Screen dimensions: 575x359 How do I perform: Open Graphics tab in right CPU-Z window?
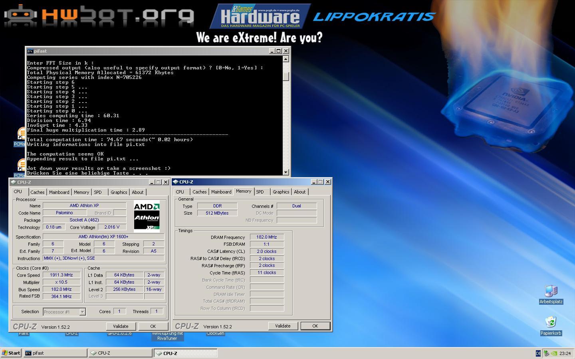[x=281, y=192]
